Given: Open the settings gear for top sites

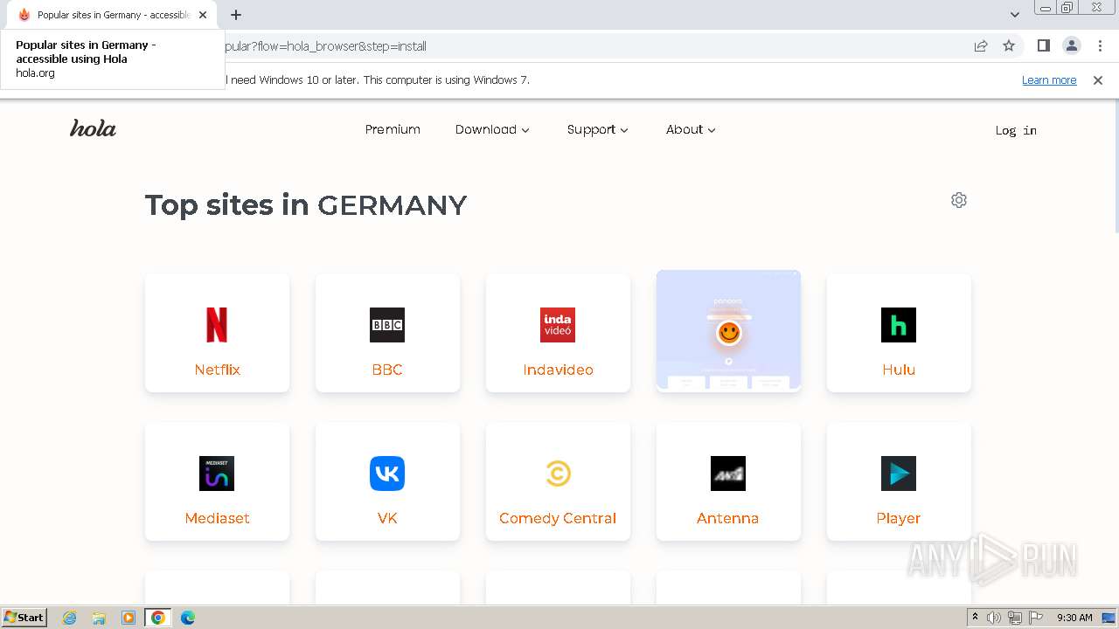Looking at the screenshot, I should [x=959, y=200].
